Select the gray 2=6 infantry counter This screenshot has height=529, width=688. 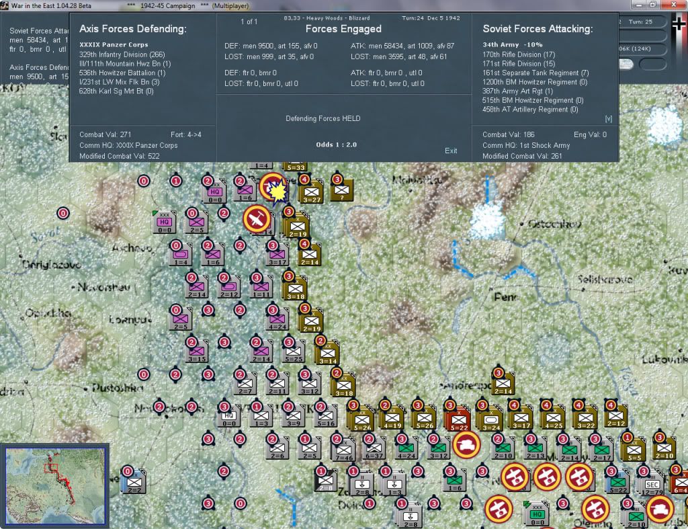pyautogui.click(x=277, y=448)
